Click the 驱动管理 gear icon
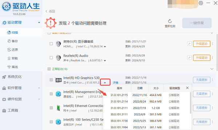 point(4,23)
